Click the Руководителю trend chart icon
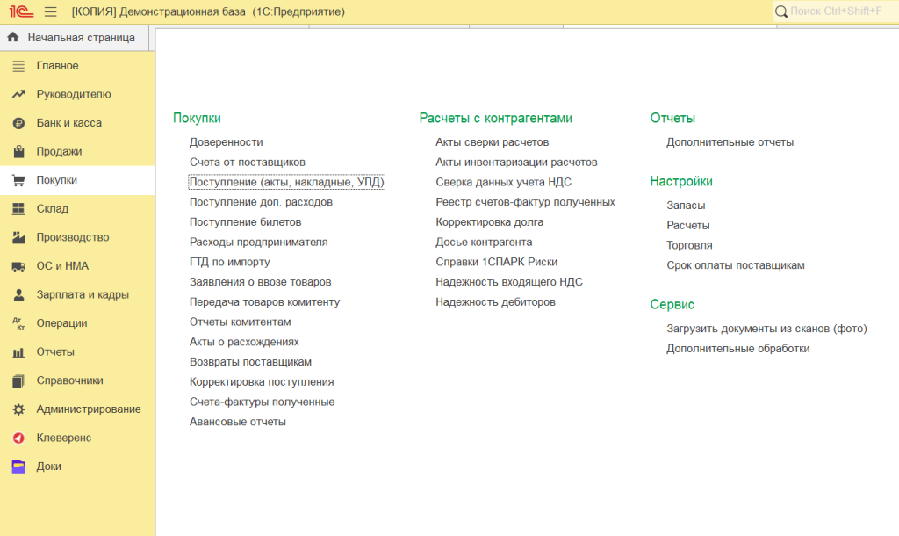Viewport: 899px width, 536px height. (x=19, y=94)
